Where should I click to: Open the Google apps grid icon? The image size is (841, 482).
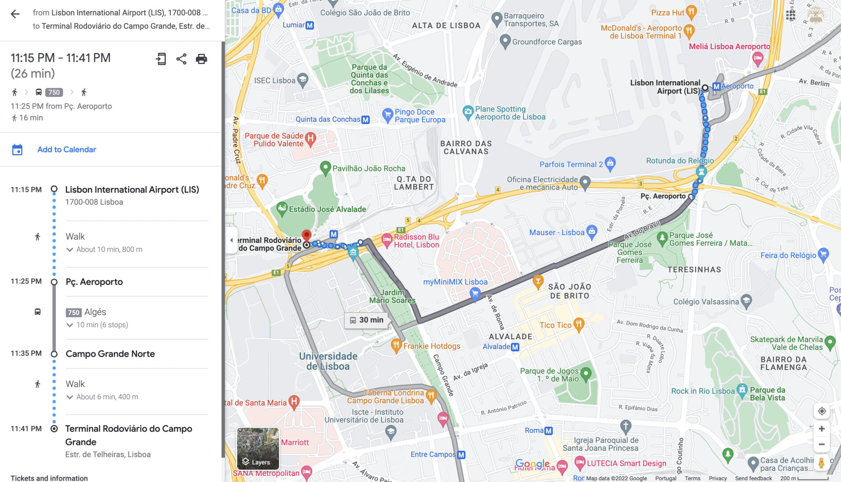tap(791, 15)
